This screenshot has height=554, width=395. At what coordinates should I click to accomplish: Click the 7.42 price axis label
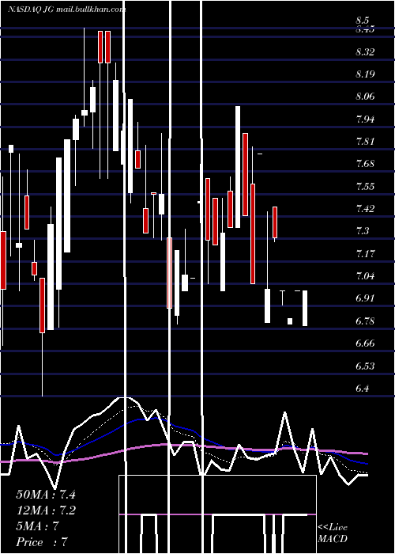(x=365, y=209)
